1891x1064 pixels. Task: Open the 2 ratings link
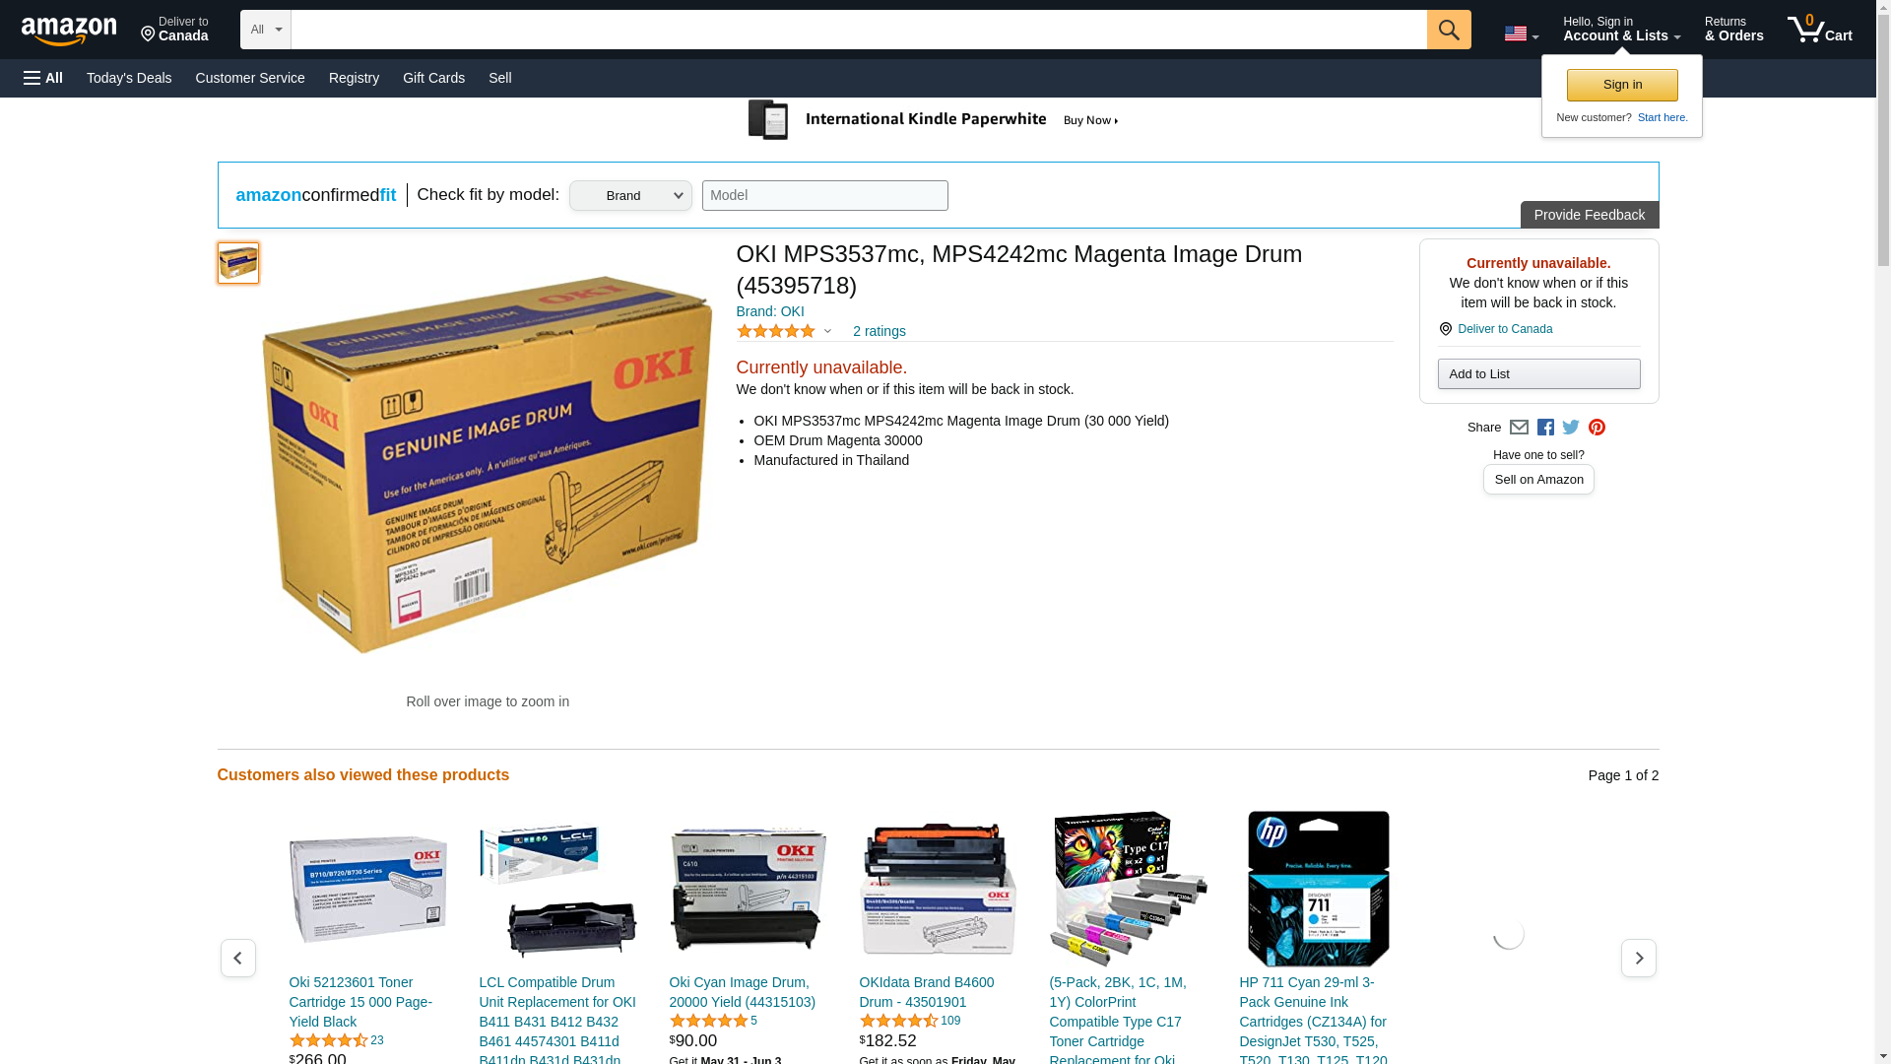pos(879,332)
